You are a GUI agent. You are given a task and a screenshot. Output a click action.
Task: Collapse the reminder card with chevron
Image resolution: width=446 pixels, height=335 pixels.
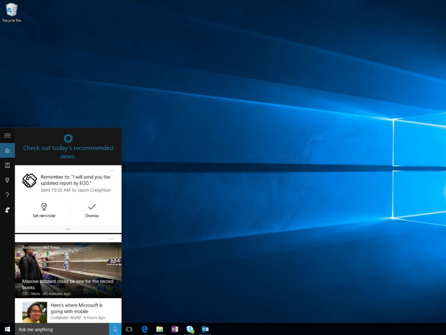coord(68,229)
